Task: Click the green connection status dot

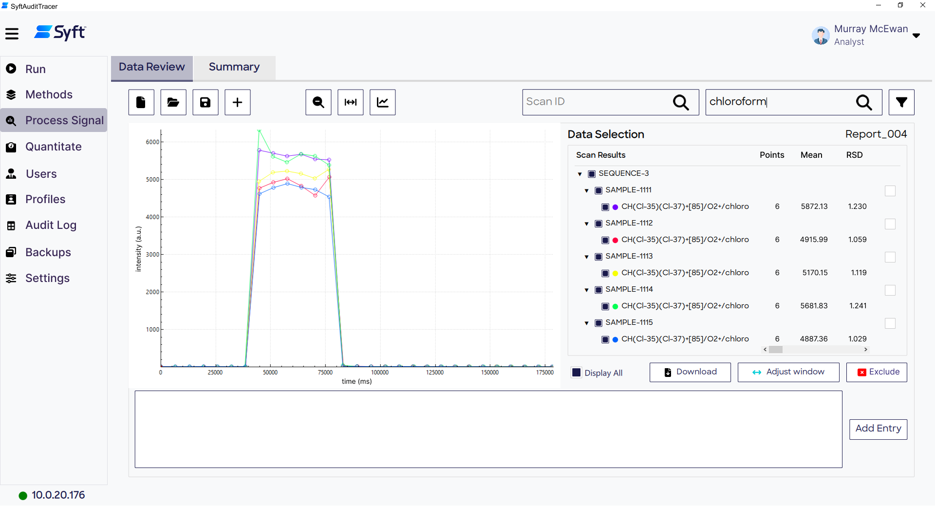Action: click(x=23, y=496)
